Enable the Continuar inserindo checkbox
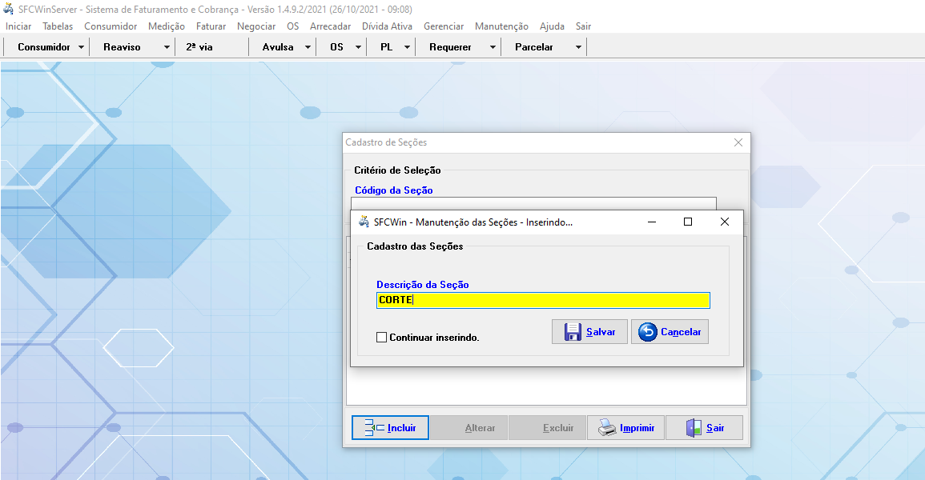This screenshot has width=925, height=480. (x=382, y=338)
